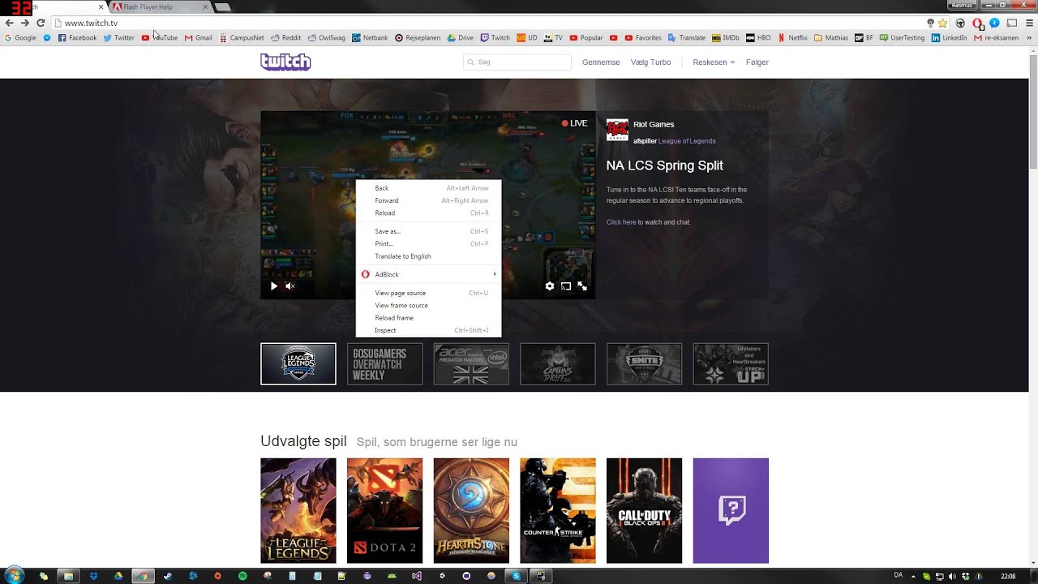
Task: Click the browser back arrow
Action: (x=10, y=23)
